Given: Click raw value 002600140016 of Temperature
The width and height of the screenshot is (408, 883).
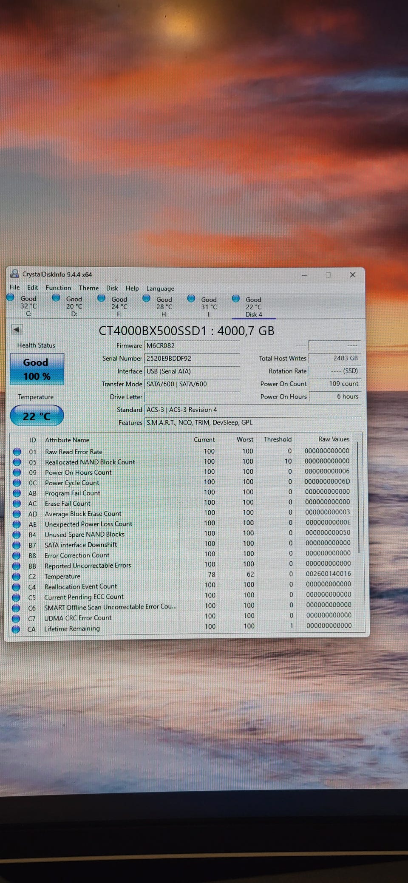Looking at the screenshot, I should pyautogui.click(x=328, y=574).
